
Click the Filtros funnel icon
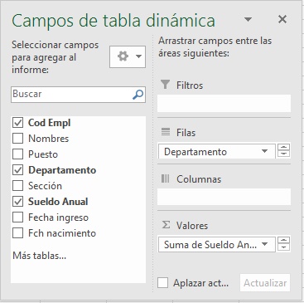tap(165, 85)
